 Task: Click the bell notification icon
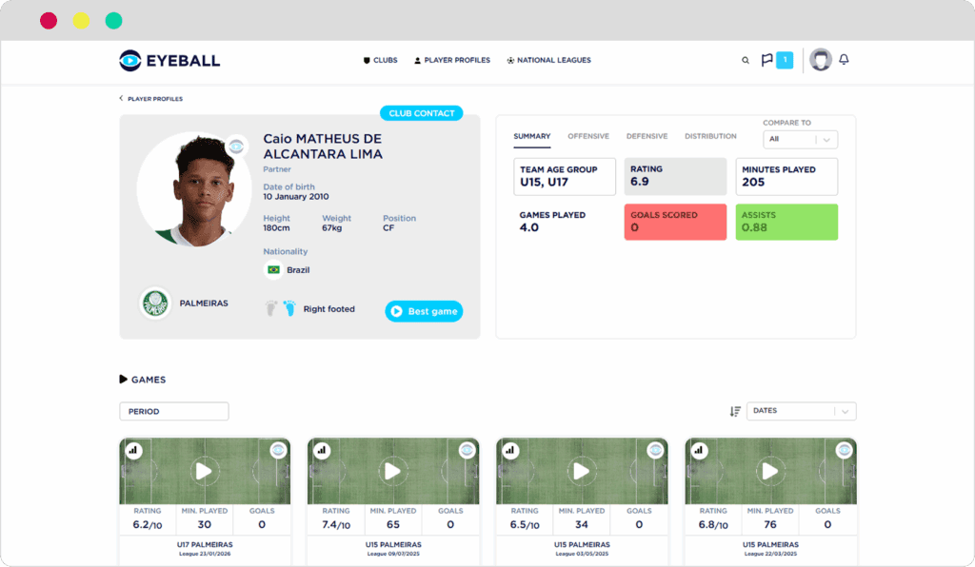[x=844, y=60]
